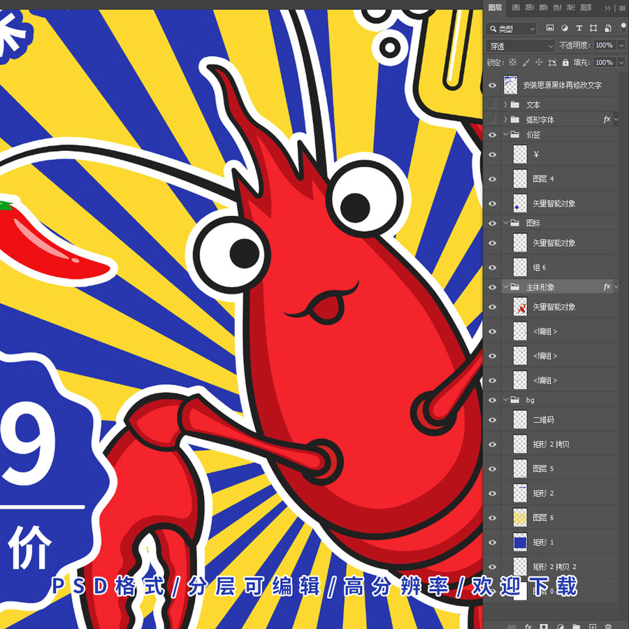The width and height of the screenshot is (629, 629).
Task: Click the fx icon on 主体形象 group
Action: pyautogui.click(x=607, y=287)
